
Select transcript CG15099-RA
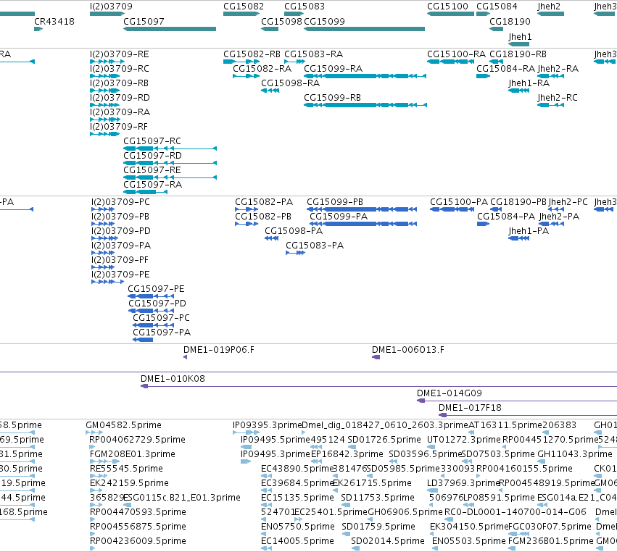coord(365,76)
